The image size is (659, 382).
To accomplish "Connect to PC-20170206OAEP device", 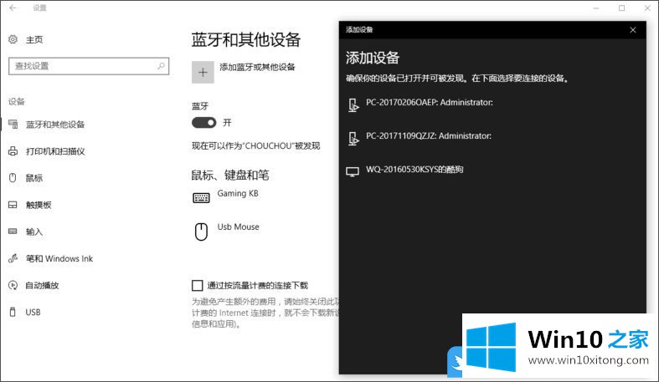I will pyautogui.click(x=429, y=103).
